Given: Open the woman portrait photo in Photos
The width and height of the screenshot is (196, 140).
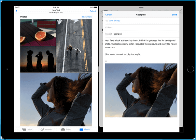Looking at the screenshot, I should point(56,99).
